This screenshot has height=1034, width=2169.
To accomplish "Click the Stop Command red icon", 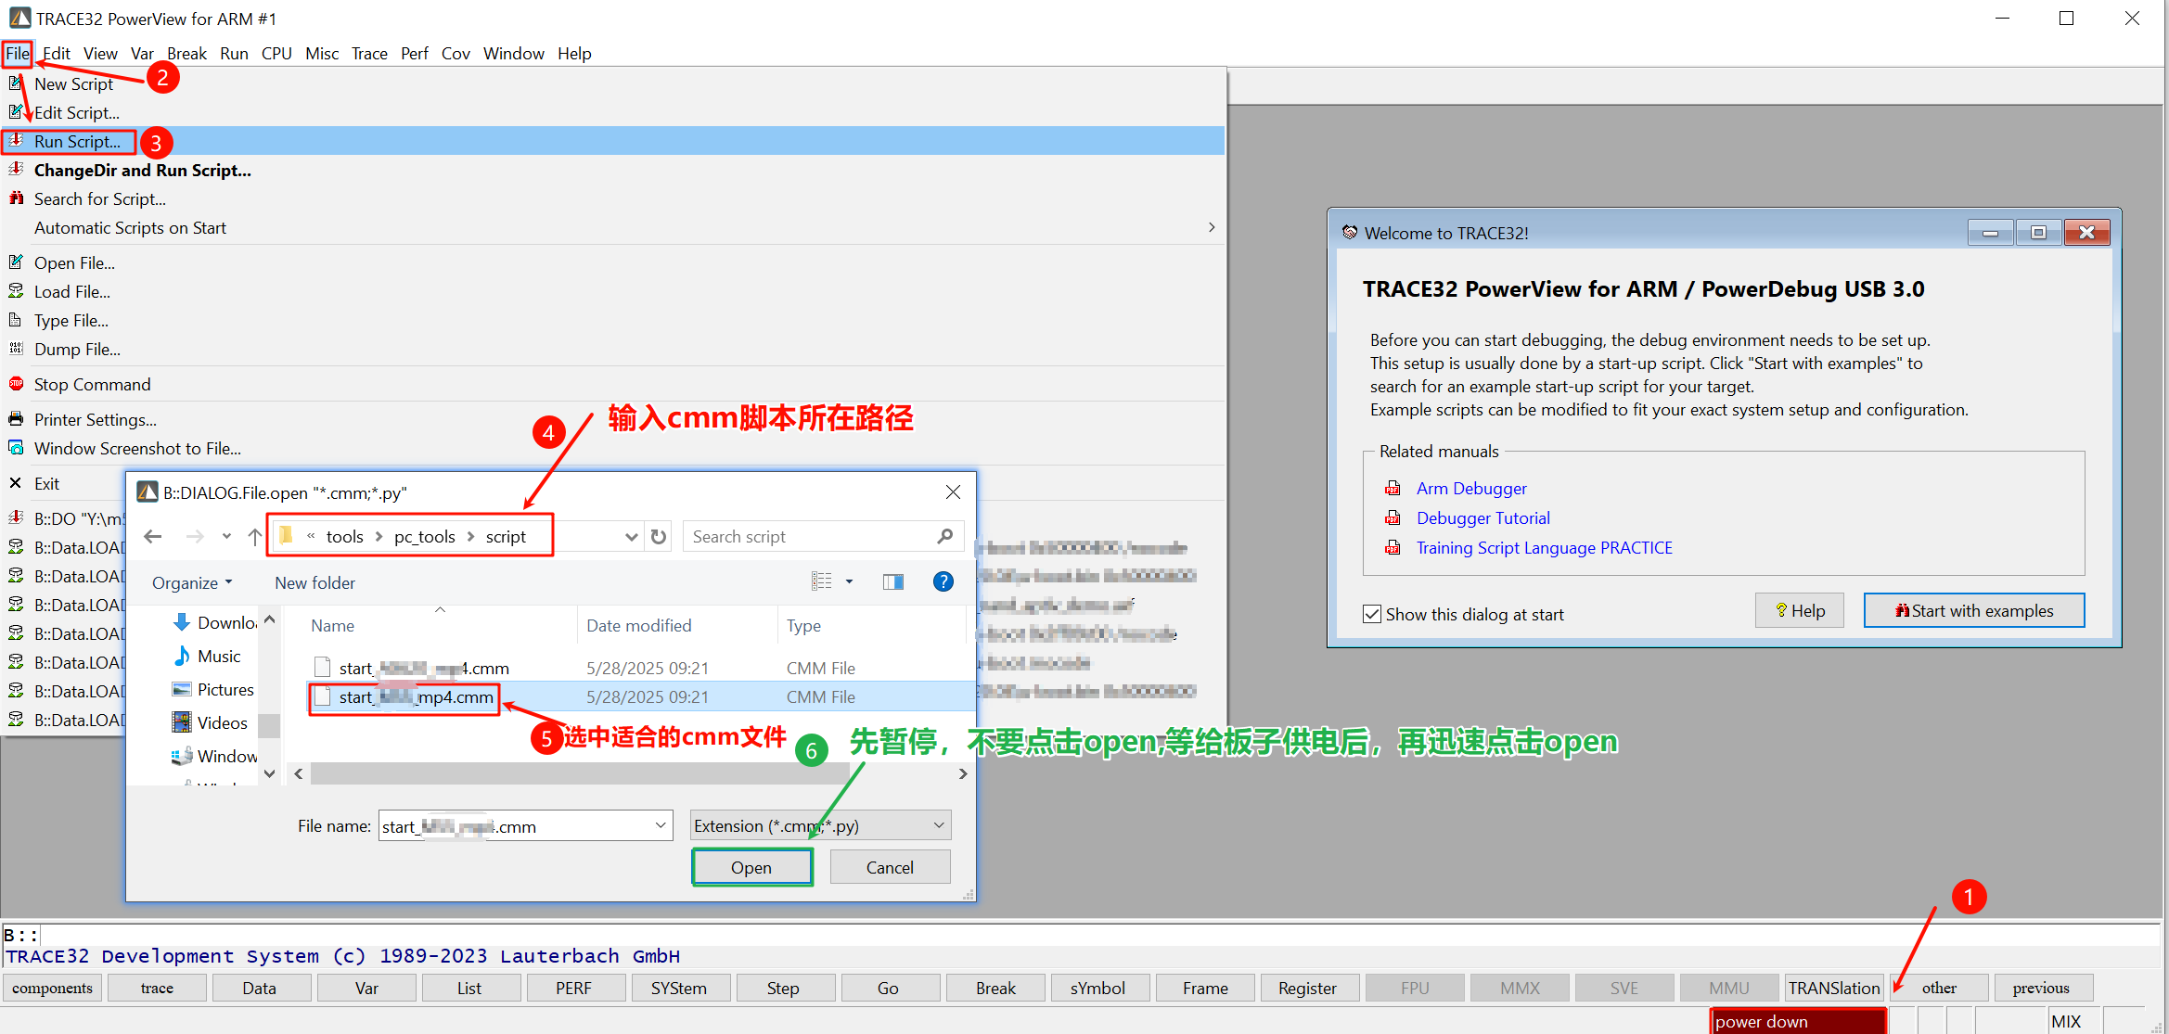I will click(x=16, y=384).
